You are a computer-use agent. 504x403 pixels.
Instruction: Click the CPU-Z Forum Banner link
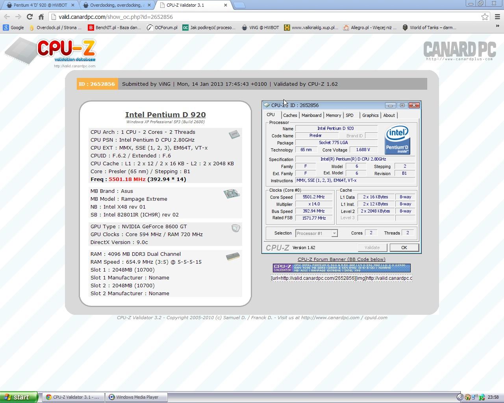pyautogui.click(x=341, y=259)
